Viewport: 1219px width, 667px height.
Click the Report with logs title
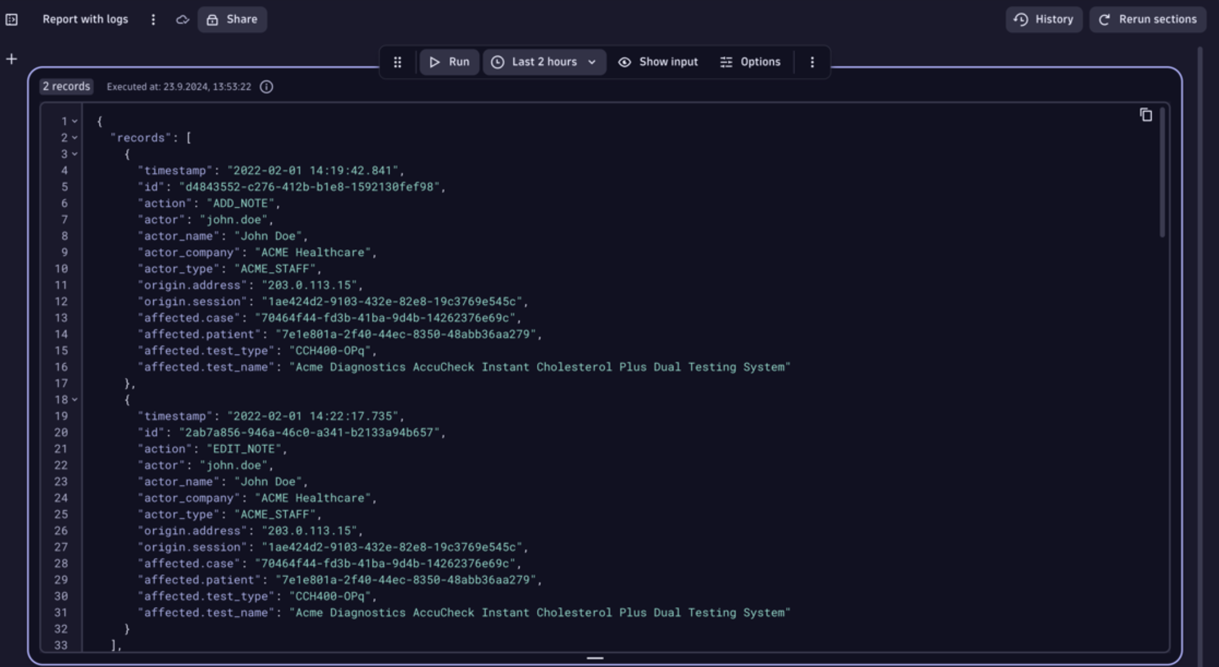click(x=85, y=20)
